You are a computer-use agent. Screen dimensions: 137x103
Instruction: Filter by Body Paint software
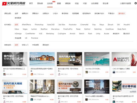[x=122, y=29]
